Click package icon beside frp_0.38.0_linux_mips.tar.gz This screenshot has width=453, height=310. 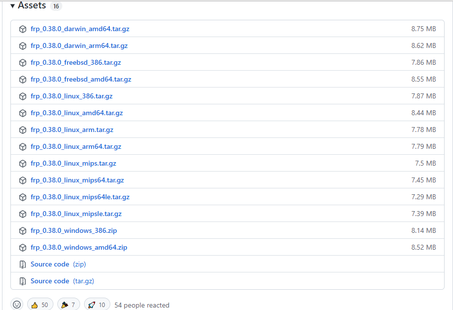[x=22, y=164]
